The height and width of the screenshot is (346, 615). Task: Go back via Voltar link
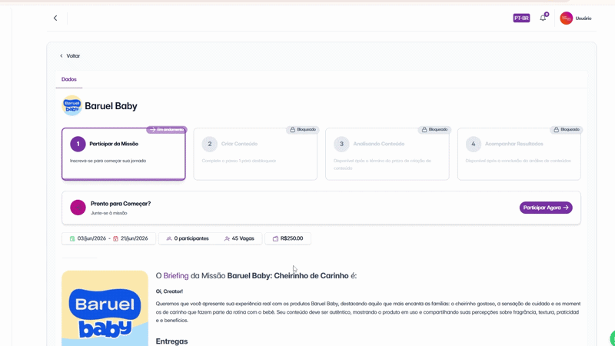pyautogui.click(x=70, y=55)
